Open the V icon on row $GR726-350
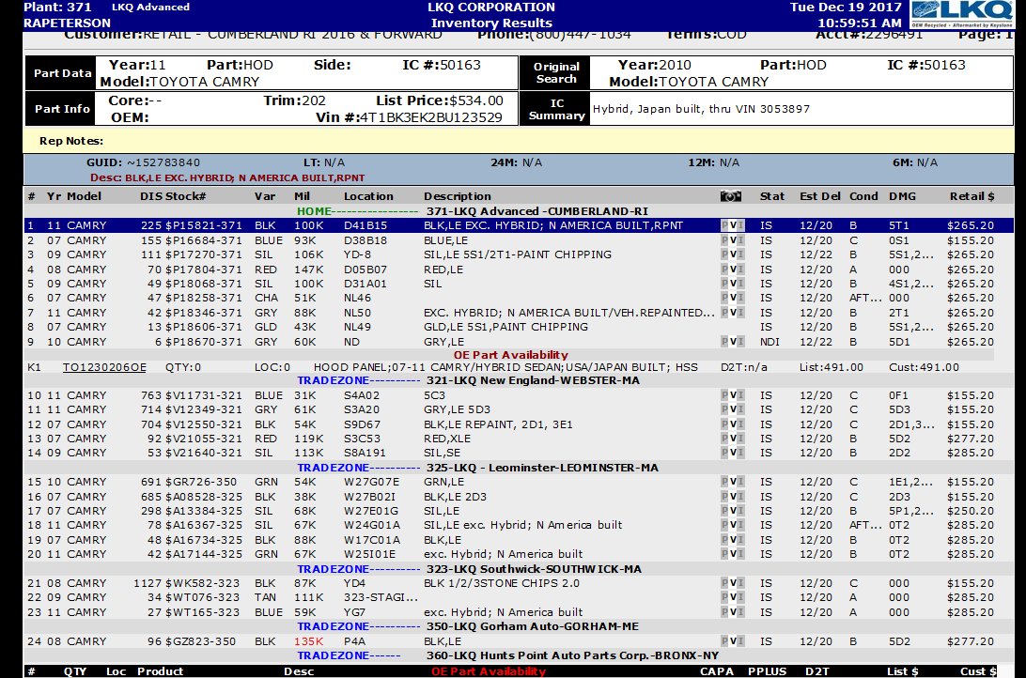The width and height of the screenshot is (1026, 678). point(733,482)
